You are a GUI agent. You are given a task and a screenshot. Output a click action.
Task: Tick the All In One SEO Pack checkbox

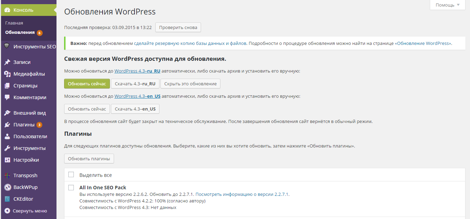[x=71, y=188]
